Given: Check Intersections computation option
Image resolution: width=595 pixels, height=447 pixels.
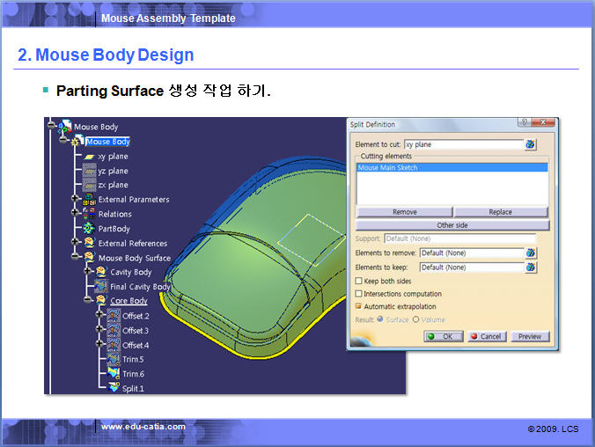Looking at the screenshot, I should click(x=358, y=294).
